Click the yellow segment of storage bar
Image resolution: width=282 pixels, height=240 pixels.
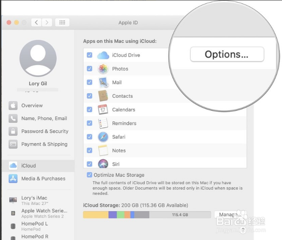tap(96, 215)
